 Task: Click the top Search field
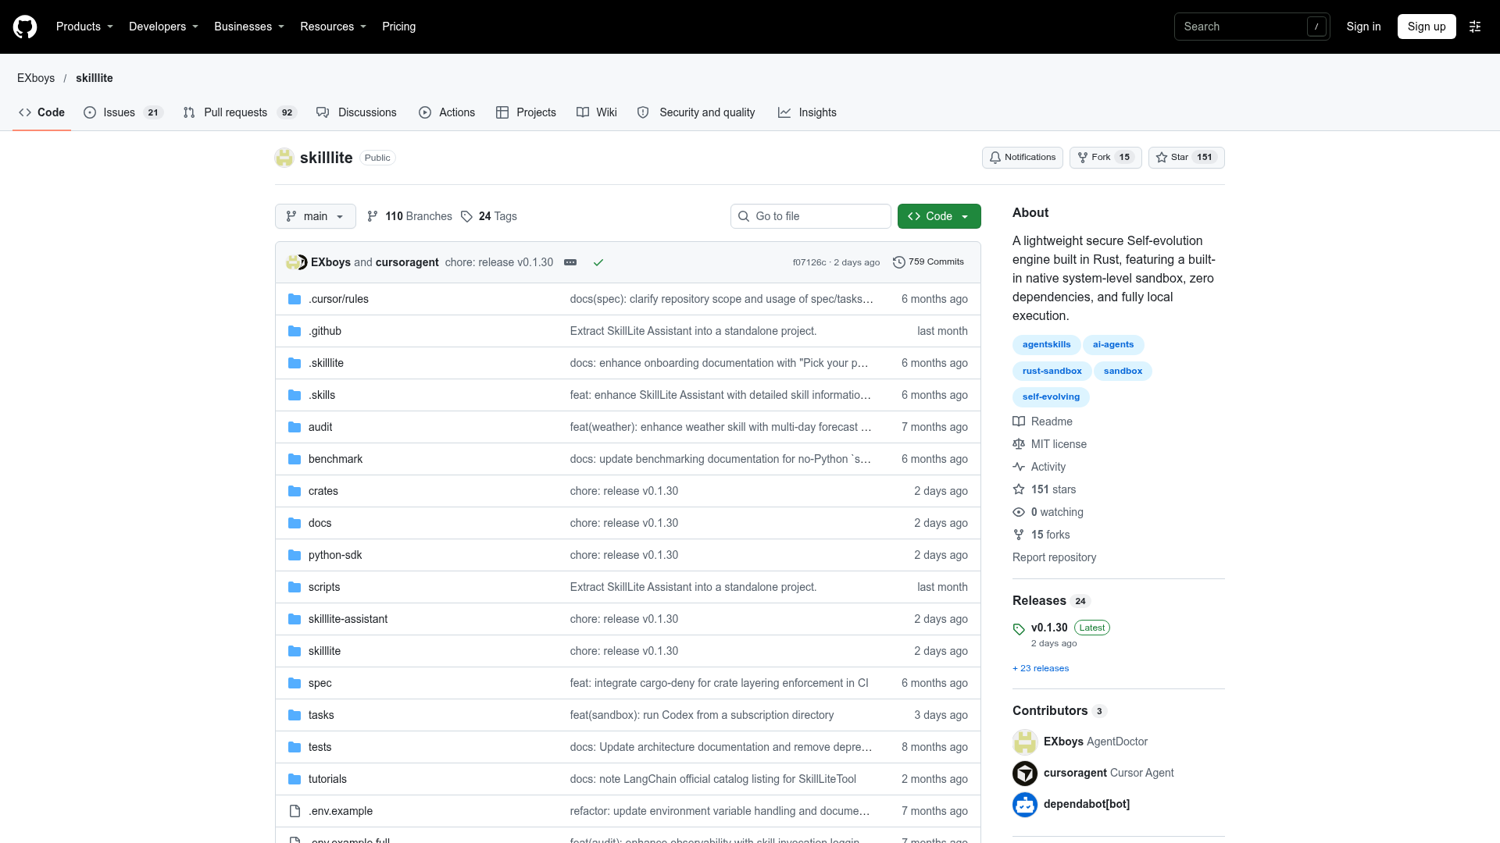pyautogui.click(x=1252, y=27)
